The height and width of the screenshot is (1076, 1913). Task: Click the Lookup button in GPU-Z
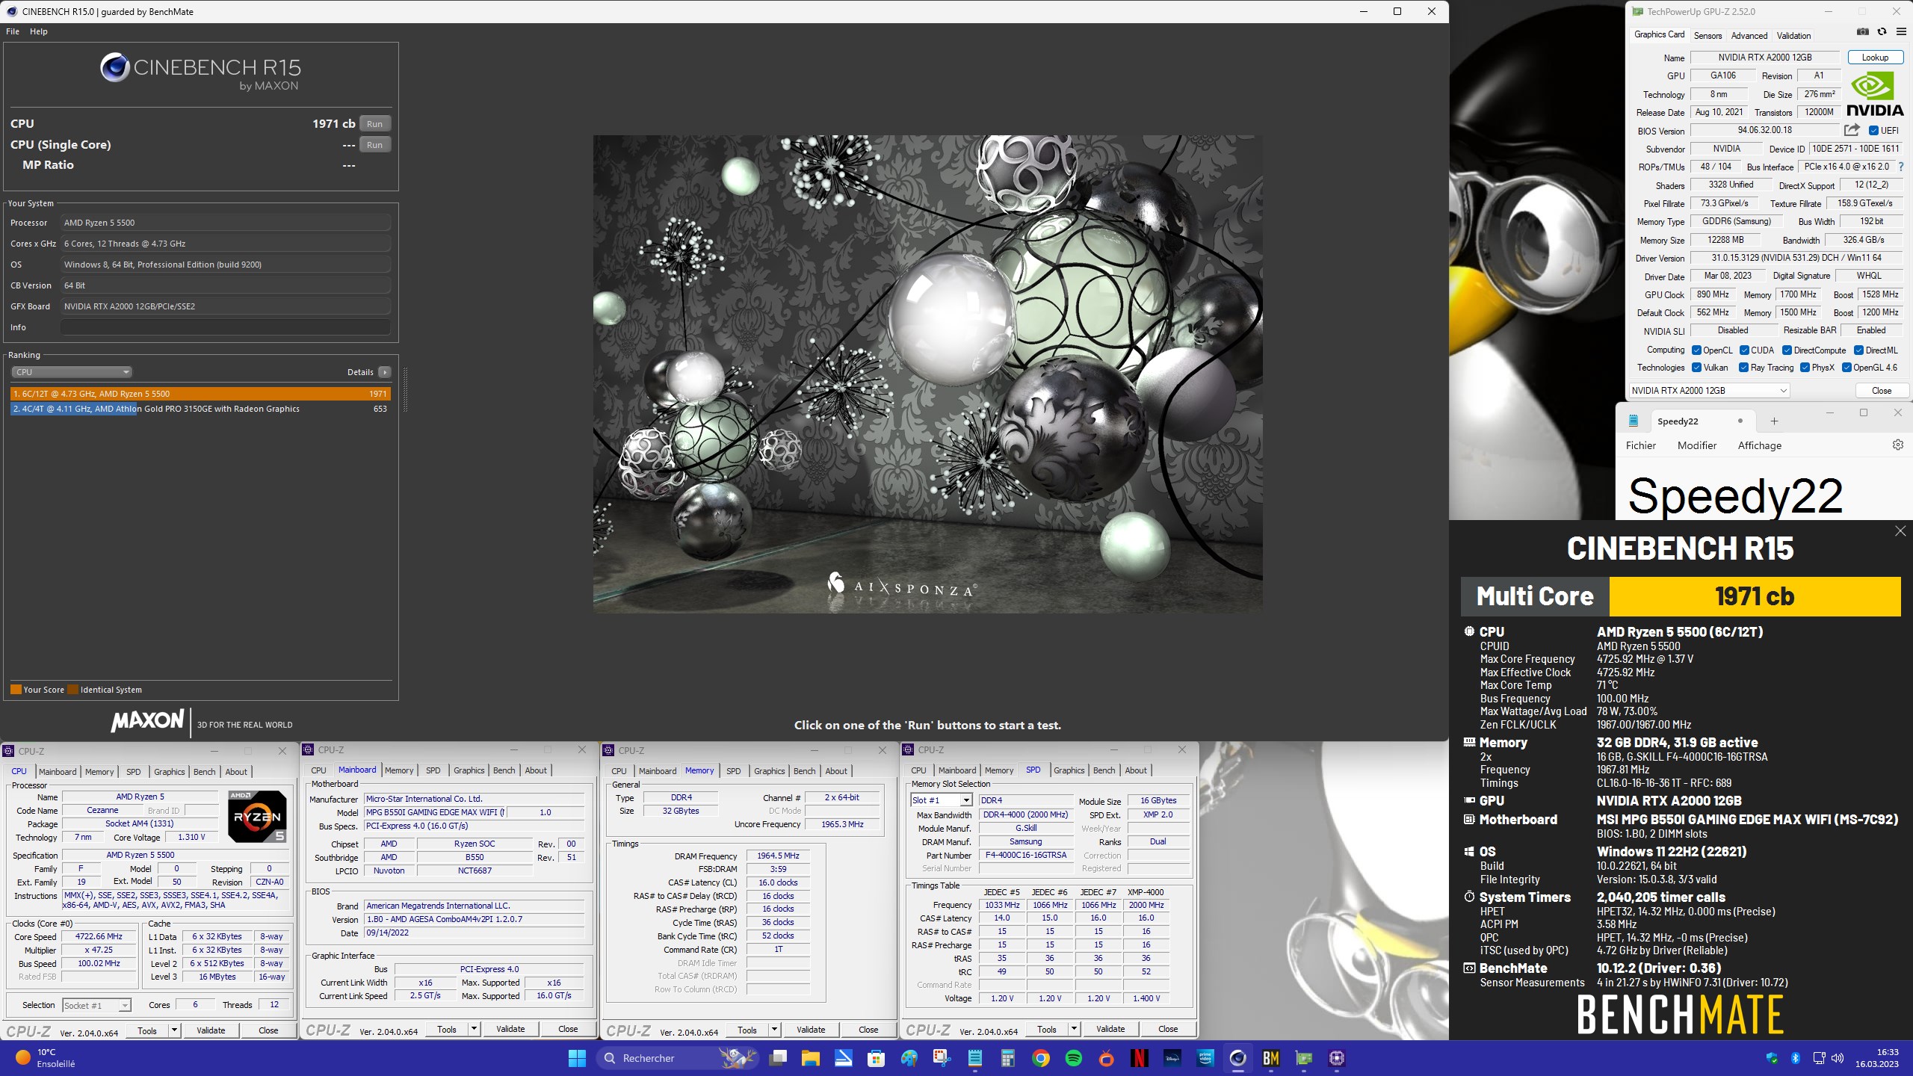click(x=1875, y=58)
